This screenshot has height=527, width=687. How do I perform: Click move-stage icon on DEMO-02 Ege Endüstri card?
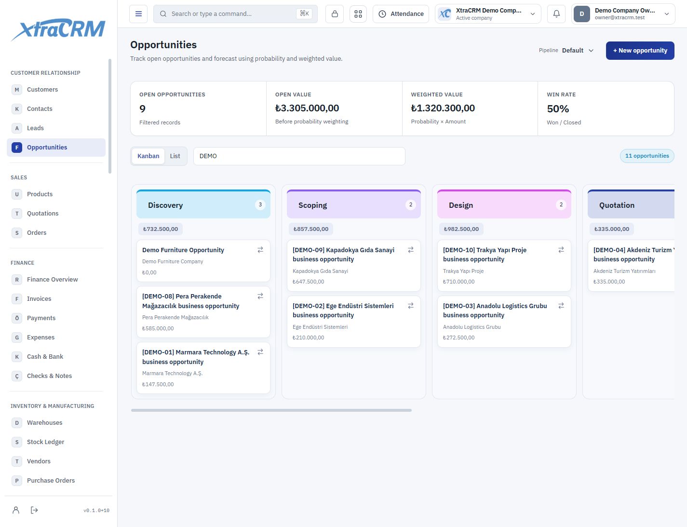tap(411, 306)
